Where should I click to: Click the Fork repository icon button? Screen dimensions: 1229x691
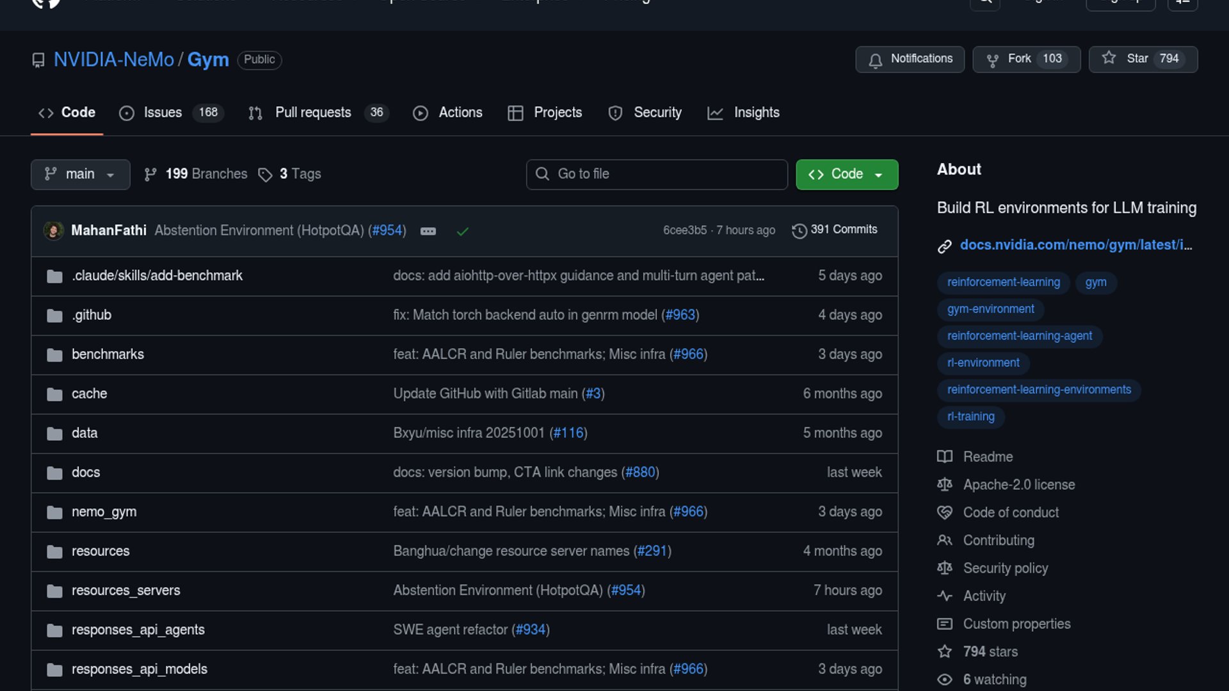pyautogui.click(x=993, y=60)
